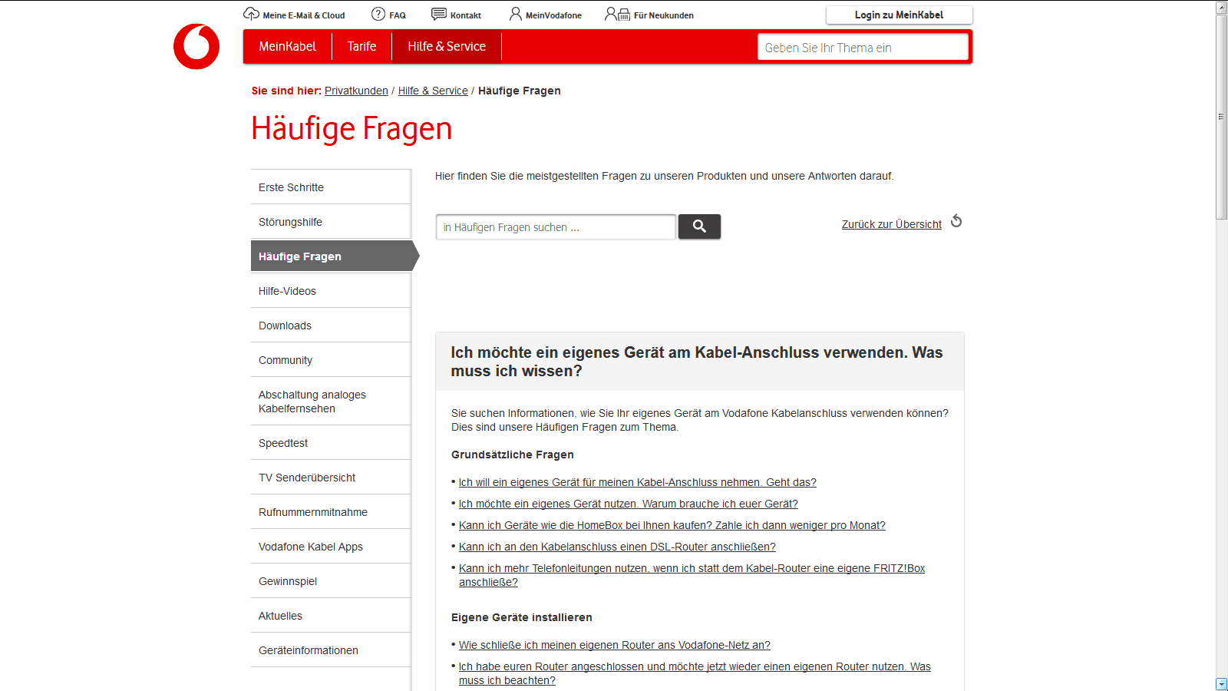Screen dimensions: 1228x691
Task: Click the Kontakt speech bubble icon
Action: [439, 14]
